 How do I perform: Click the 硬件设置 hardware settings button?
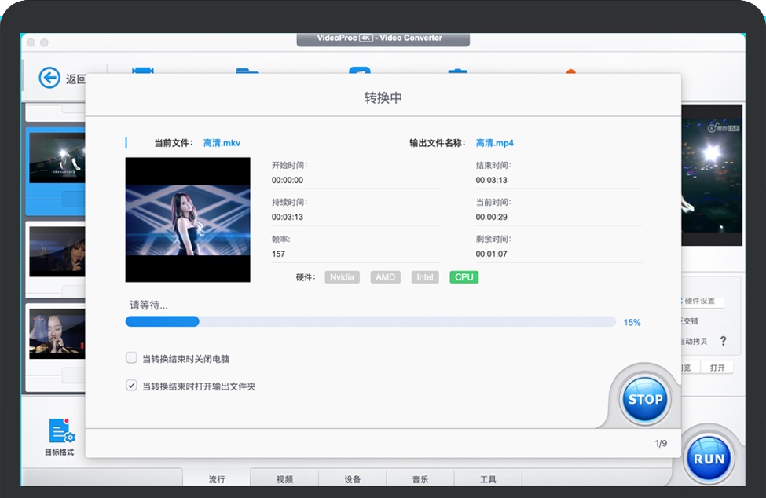(x=699, y=302)
